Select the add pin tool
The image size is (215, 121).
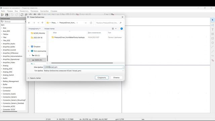pos(213,25)
